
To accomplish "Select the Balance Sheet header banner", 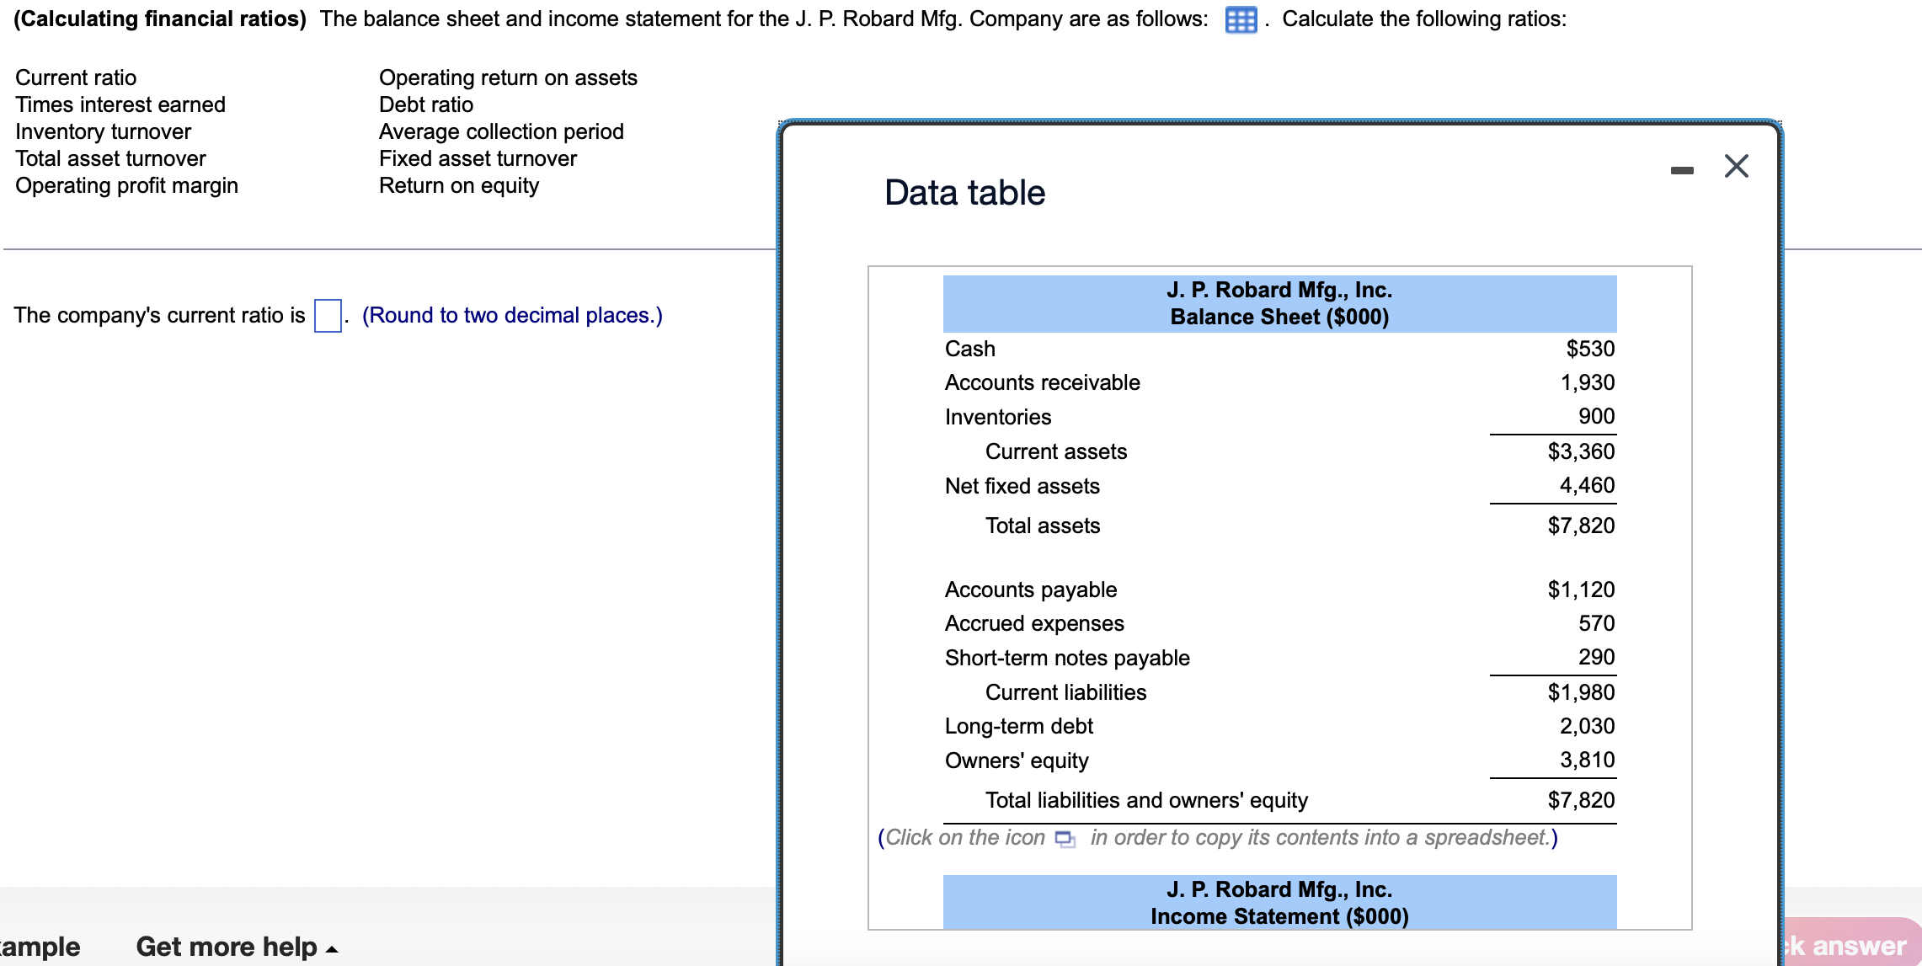I will (1279, 303).
